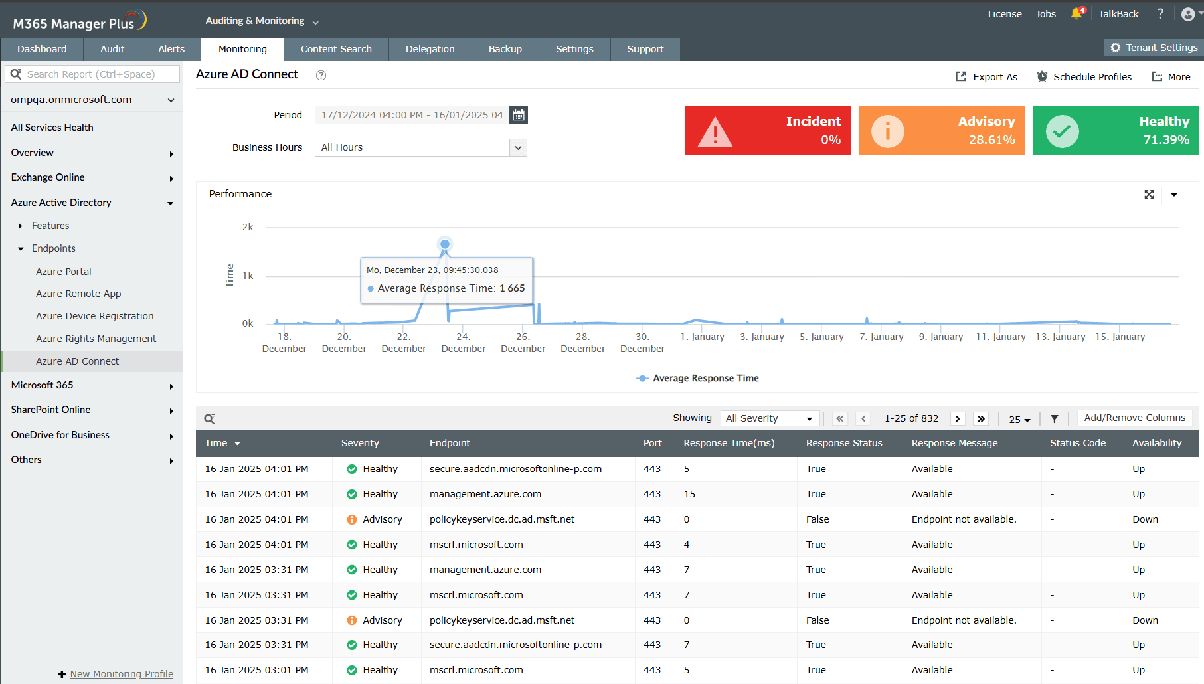Click the Add/Remove Columns button

tap(1134, 417)
